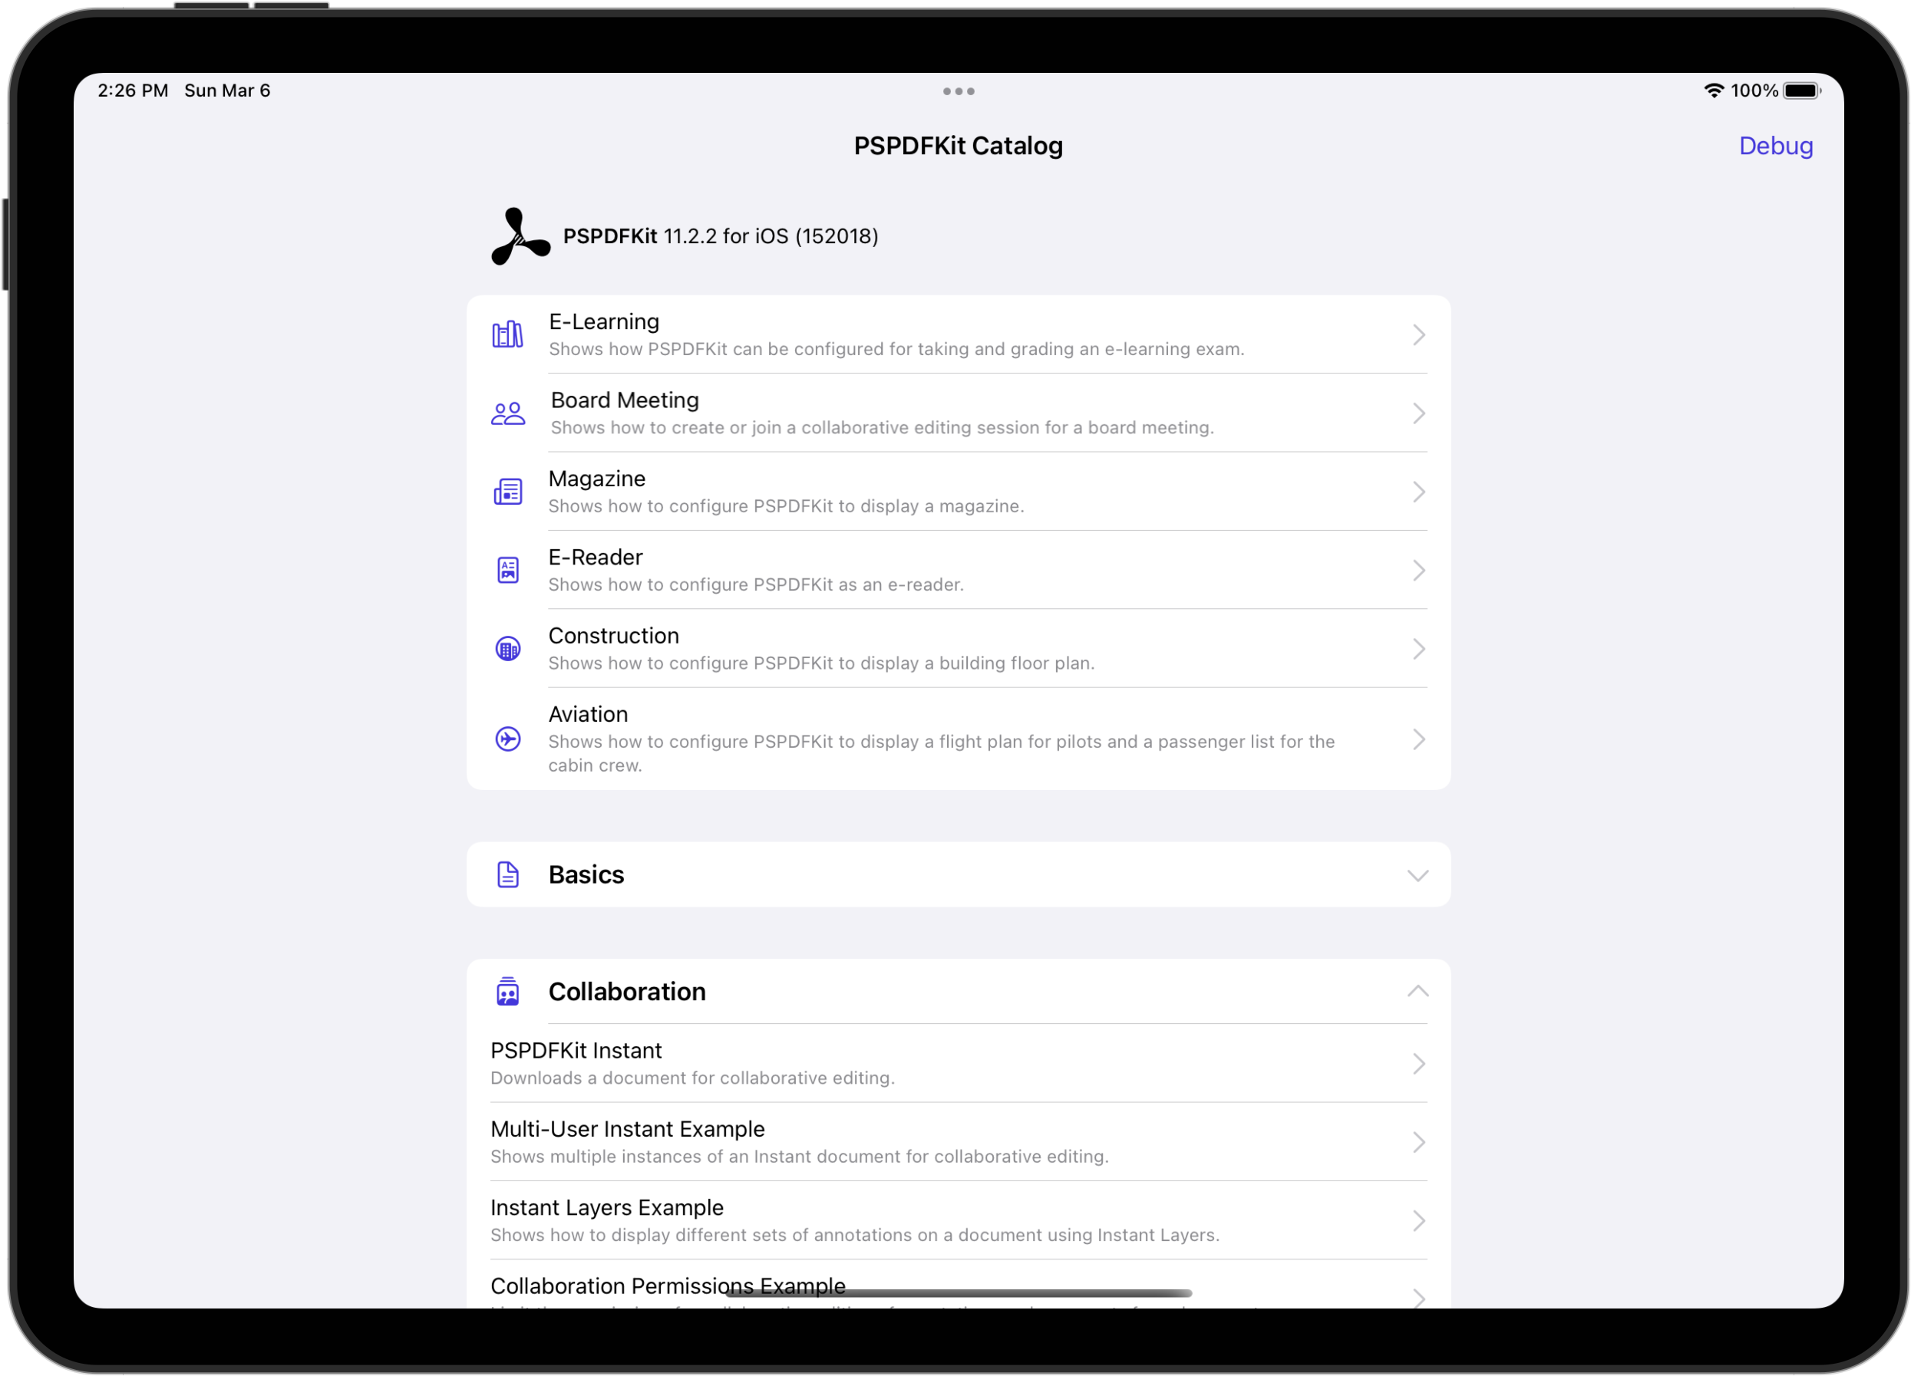The height and width of the screenshot is (1376, 1911).
Task: Tap the Collaboration section icon
Action: [507, 992]
